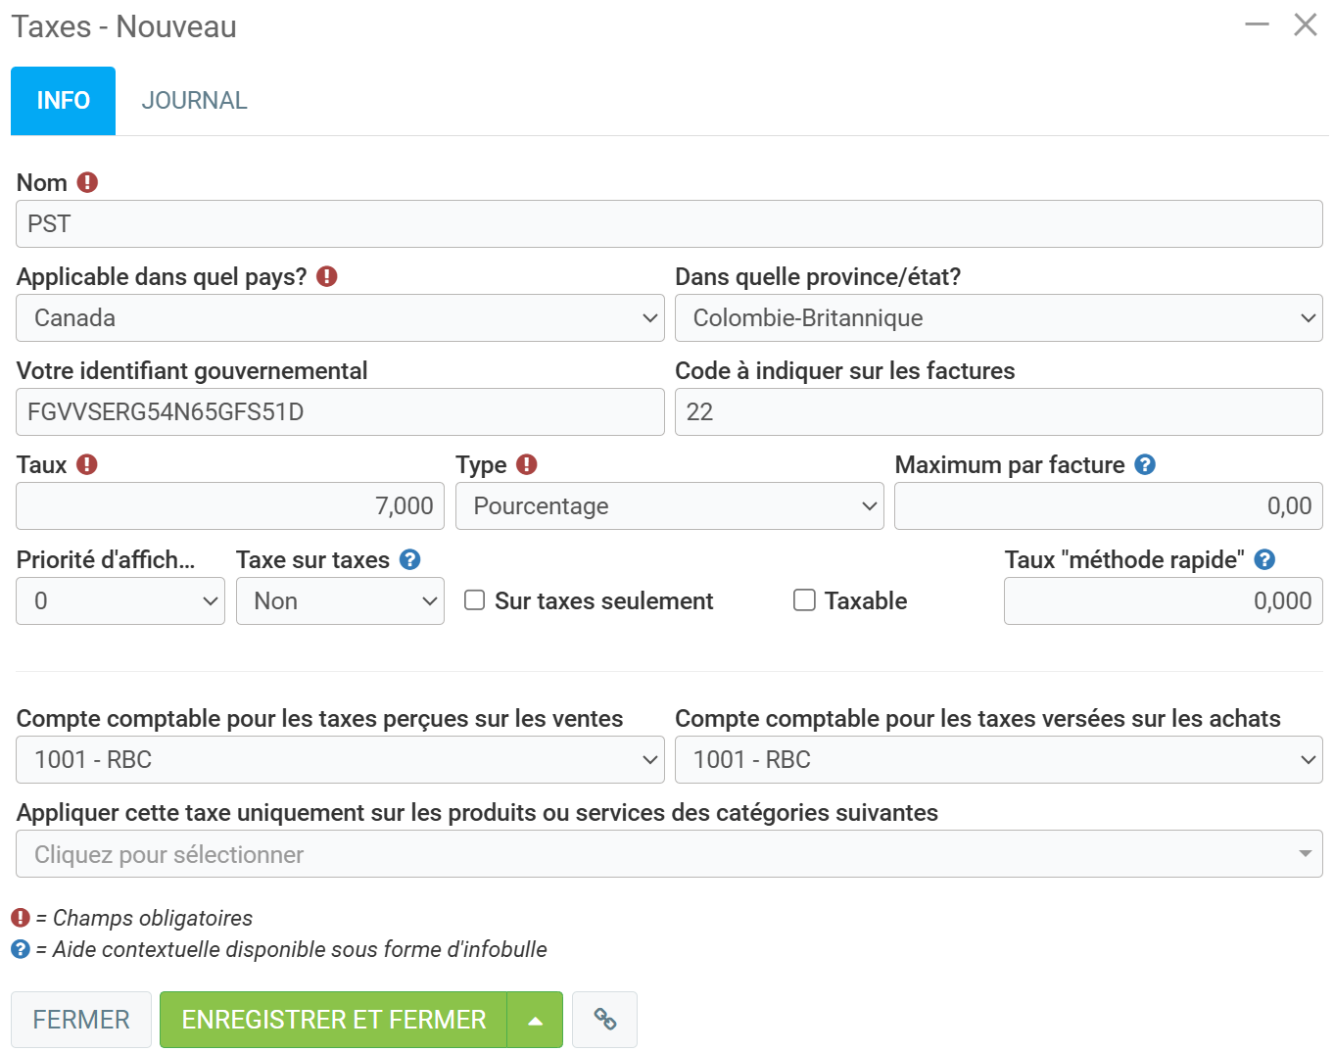This screenshot has height=1052, width=1334.
Task: Click the required-field icon next to Type
Action: [x=527, y=464]
